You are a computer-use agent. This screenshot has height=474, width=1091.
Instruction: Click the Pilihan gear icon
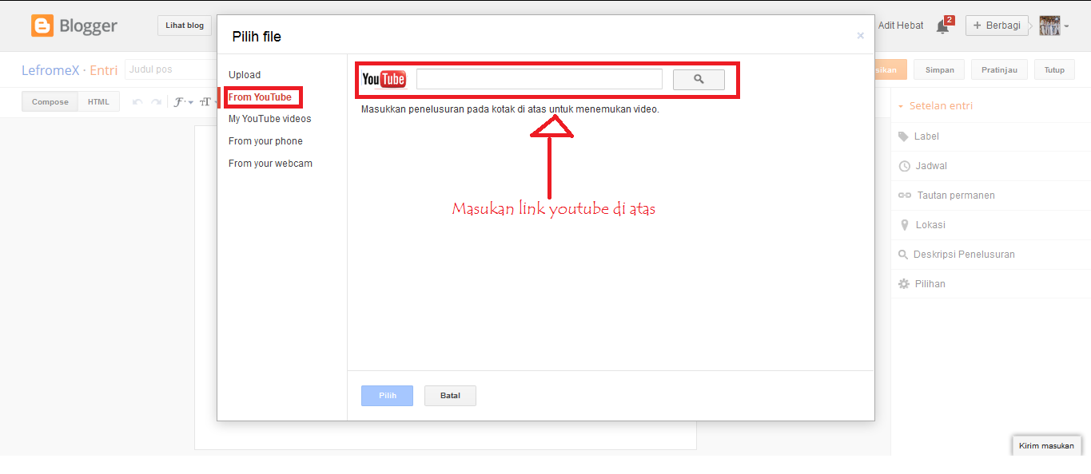(904, 284)
